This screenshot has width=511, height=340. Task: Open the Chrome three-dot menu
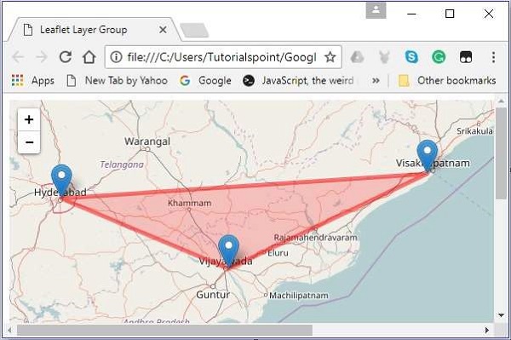pyautogui.click(x=493, y=57)
